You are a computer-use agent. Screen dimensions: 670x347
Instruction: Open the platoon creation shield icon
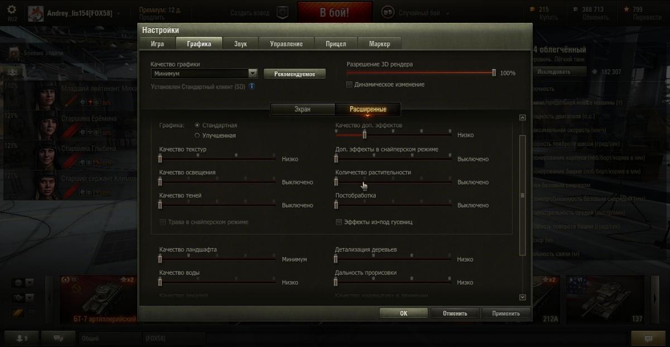(282, 13)
